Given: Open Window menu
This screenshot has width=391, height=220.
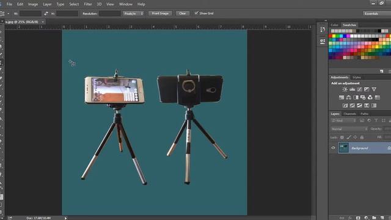Looking at the screenshot, I should [x=126, y=4].
